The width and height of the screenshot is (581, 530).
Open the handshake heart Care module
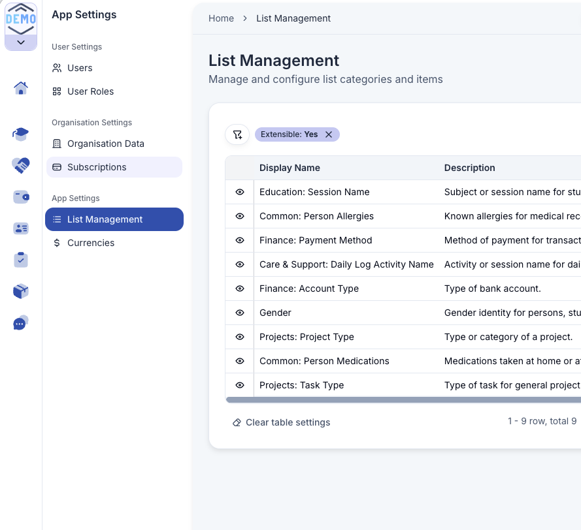point(21,165)
